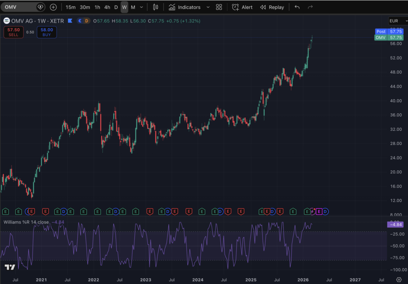Open the EUR currency selector
The image size is (408, 284).
(394, 21)
